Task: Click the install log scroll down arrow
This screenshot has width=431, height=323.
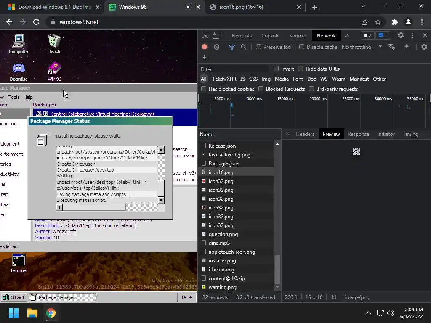Action: [x=161, y=200]
